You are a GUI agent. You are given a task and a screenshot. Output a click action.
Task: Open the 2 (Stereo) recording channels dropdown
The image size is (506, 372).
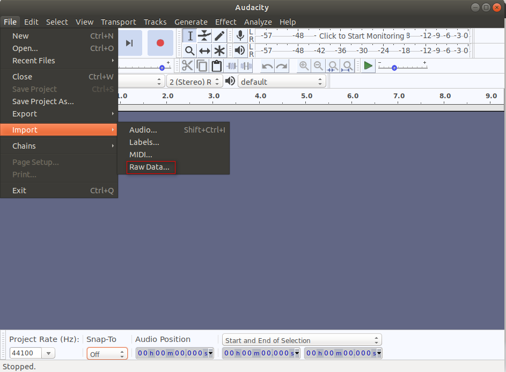click(195, 82)
